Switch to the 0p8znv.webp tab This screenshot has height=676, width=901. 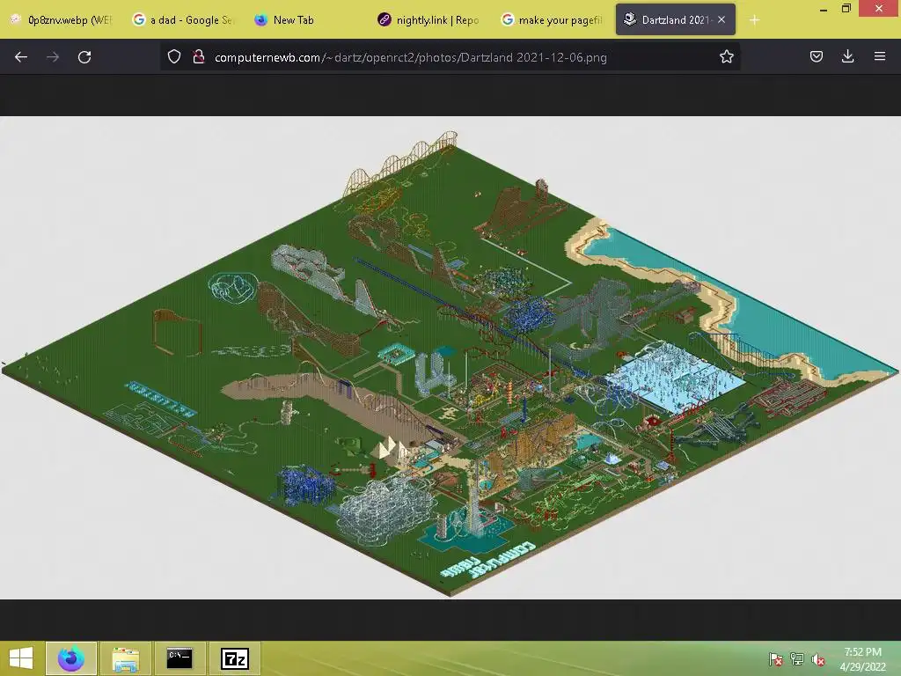pyautogui.click(x=62, y=20)
